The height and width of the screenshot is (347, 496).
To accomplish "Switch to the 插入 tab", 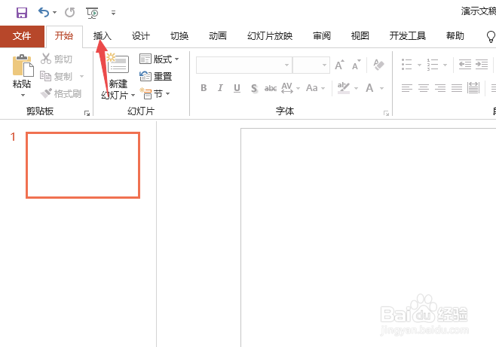I will click(103, 36).
